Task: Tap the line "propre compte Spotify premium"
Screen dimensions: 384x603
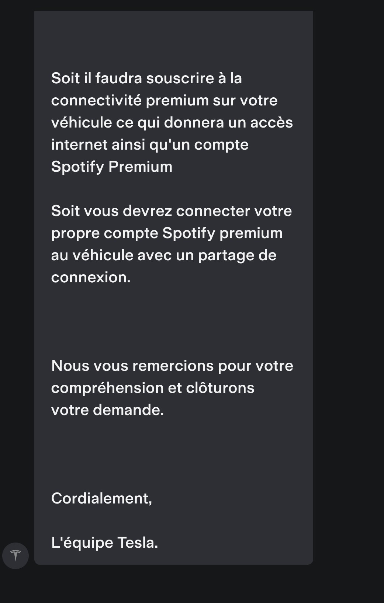Action: tap(167, 233)
